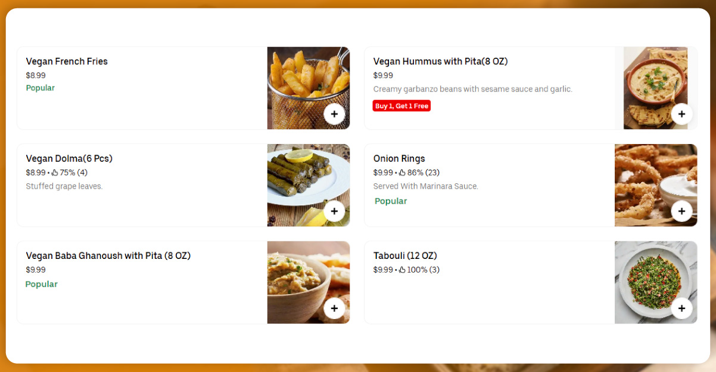Open Tabouli (12 OZ) item title
This screenshot has width=716, height=372.
pos(405,256)
